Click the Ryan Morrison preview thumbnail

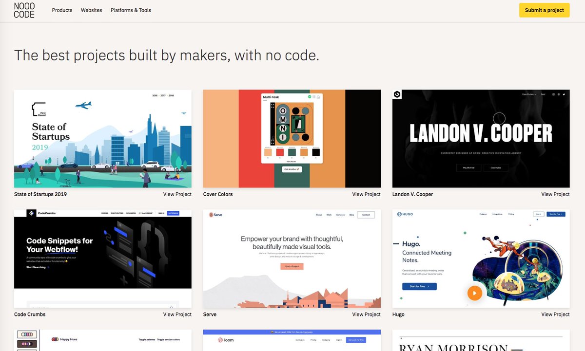click(481, 340)
